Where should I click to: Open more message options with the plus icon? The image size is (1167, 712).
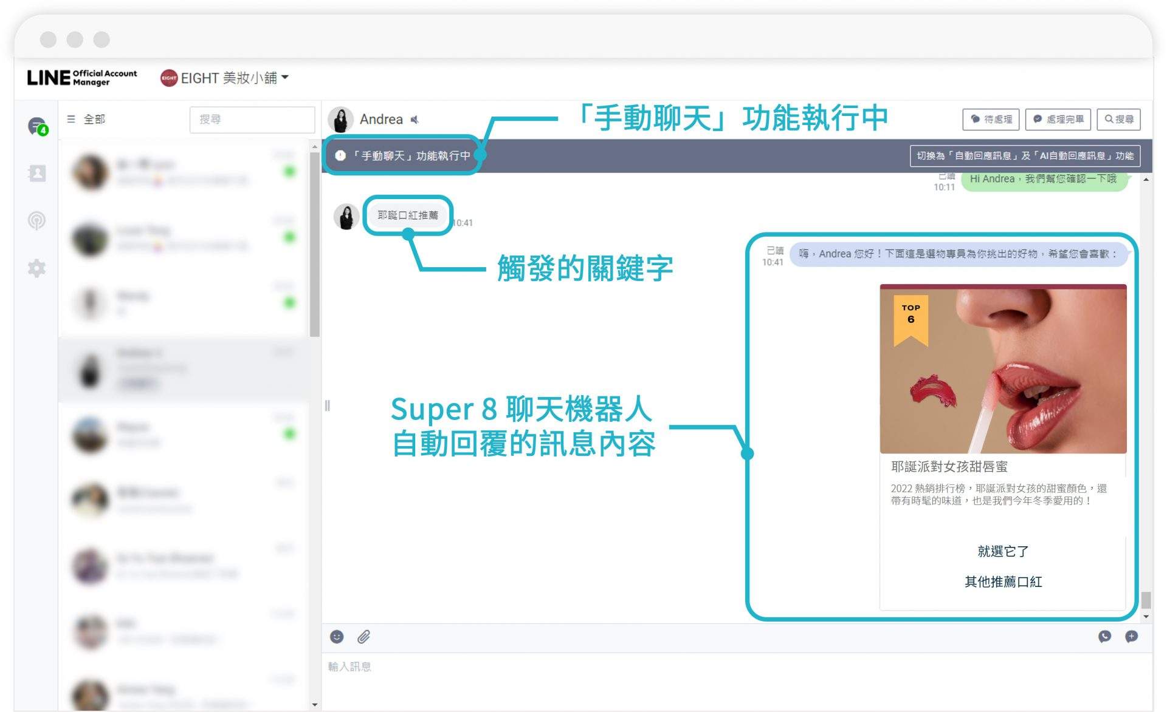pos(1132,637)
